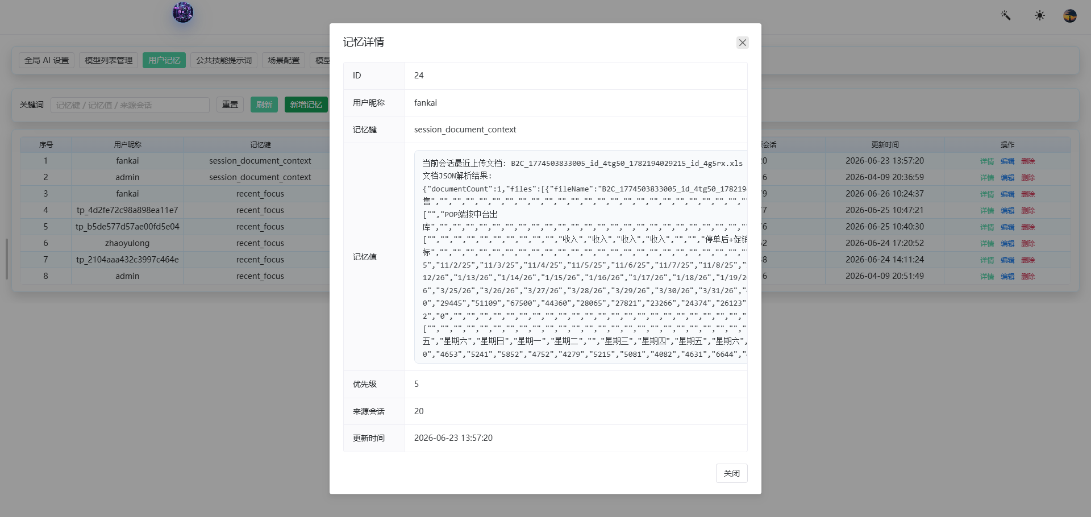
Task: Click the 记忆详情 dialog title
Action: click(364, 42)
